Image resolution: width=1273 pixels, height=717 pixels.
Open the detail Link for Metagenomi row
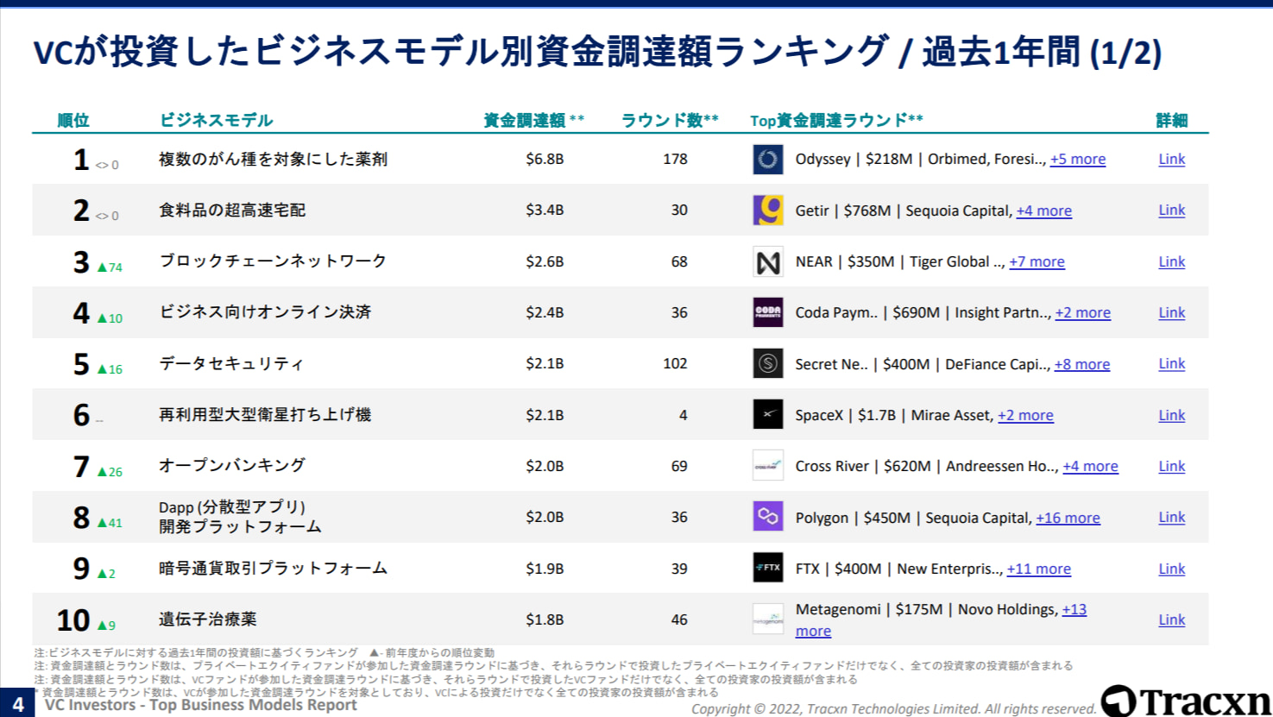1172,620
